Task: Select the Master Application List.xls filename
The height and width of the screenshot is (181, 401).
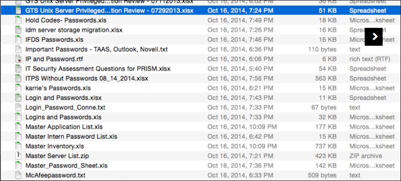Action: point(64,127)
